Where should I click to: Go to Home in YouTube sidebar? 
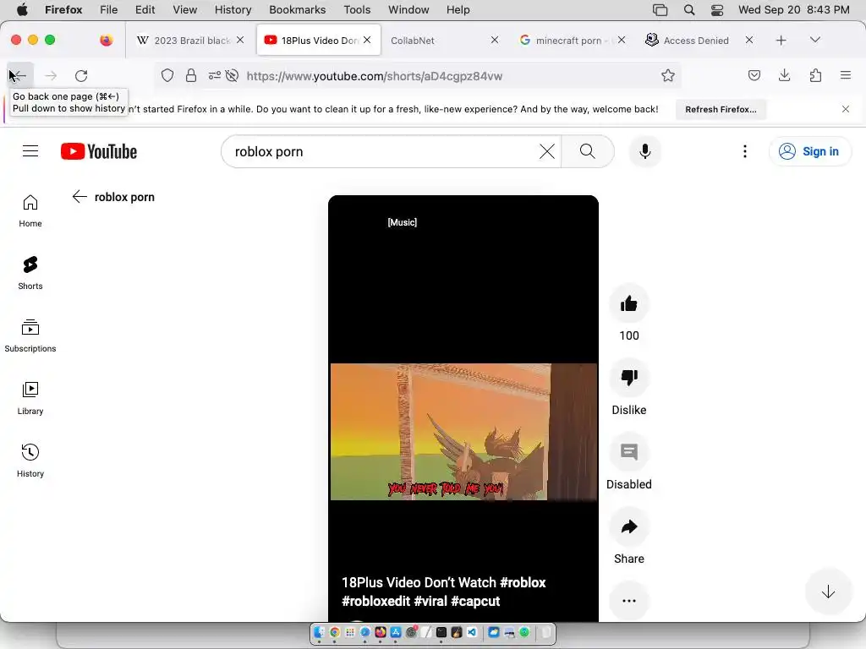pyautogui.click(x=30, y=210)
